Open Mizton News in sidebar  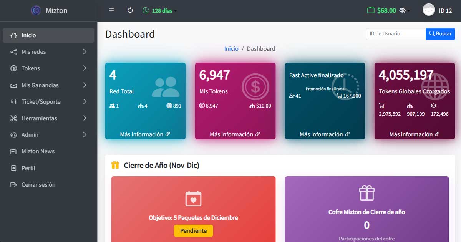(x=38, y=151)
